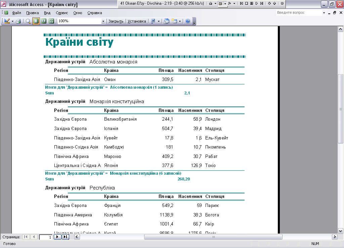This screenshot has width=344, height=248.
Task: Click the capital cell Ель-Кувейт
Action: click(x=217, y=138)
